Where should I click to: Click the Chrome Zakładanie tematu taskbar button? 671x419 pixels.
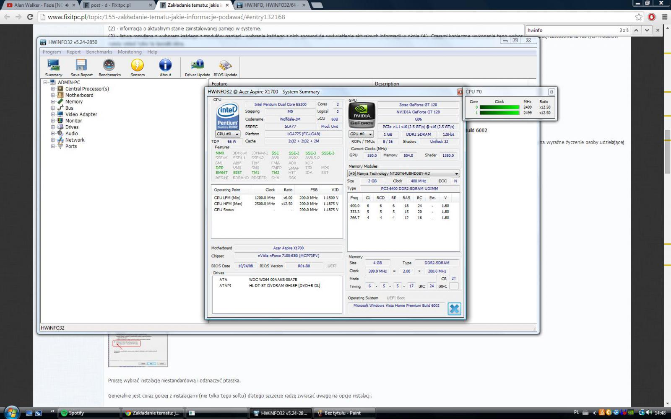point(153,413)
